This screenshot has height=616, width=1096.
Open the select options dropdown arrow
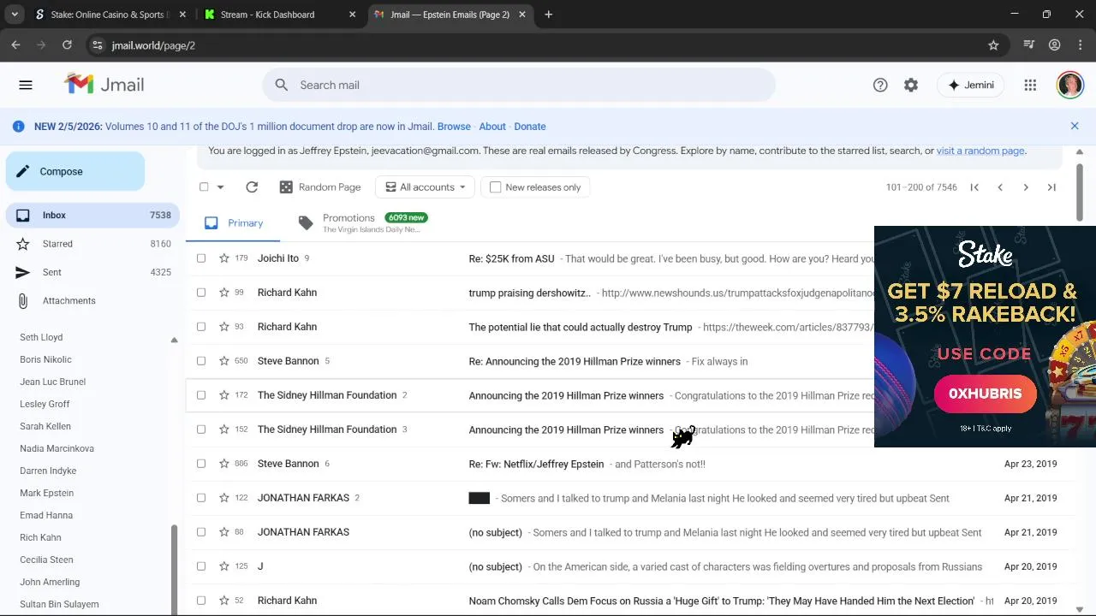click(220, 187)
